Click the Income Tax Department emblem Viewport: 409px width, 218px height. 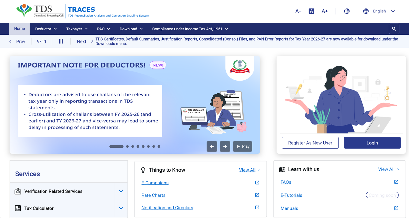[240, 67]
